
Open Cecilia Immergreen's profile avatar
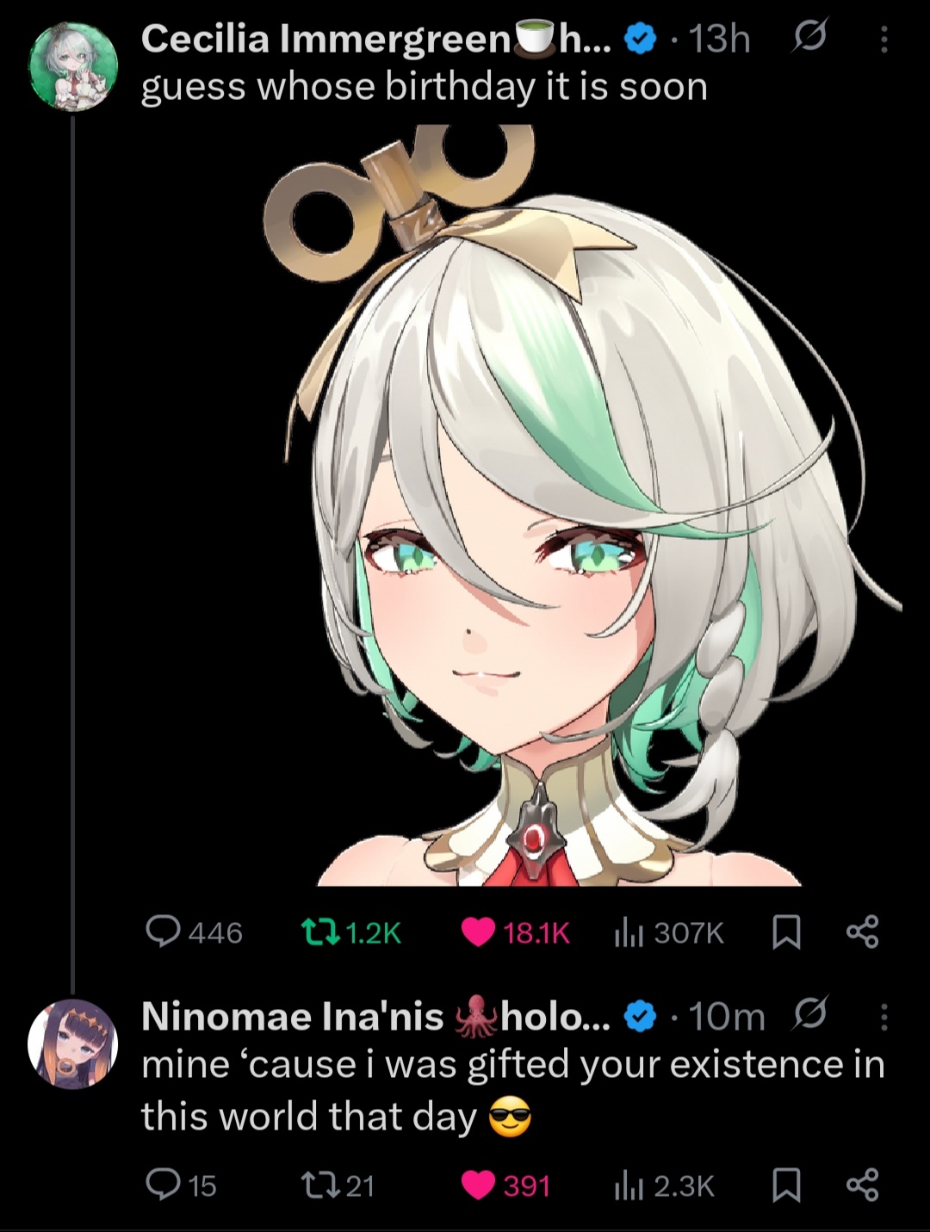tap(73, 67)
